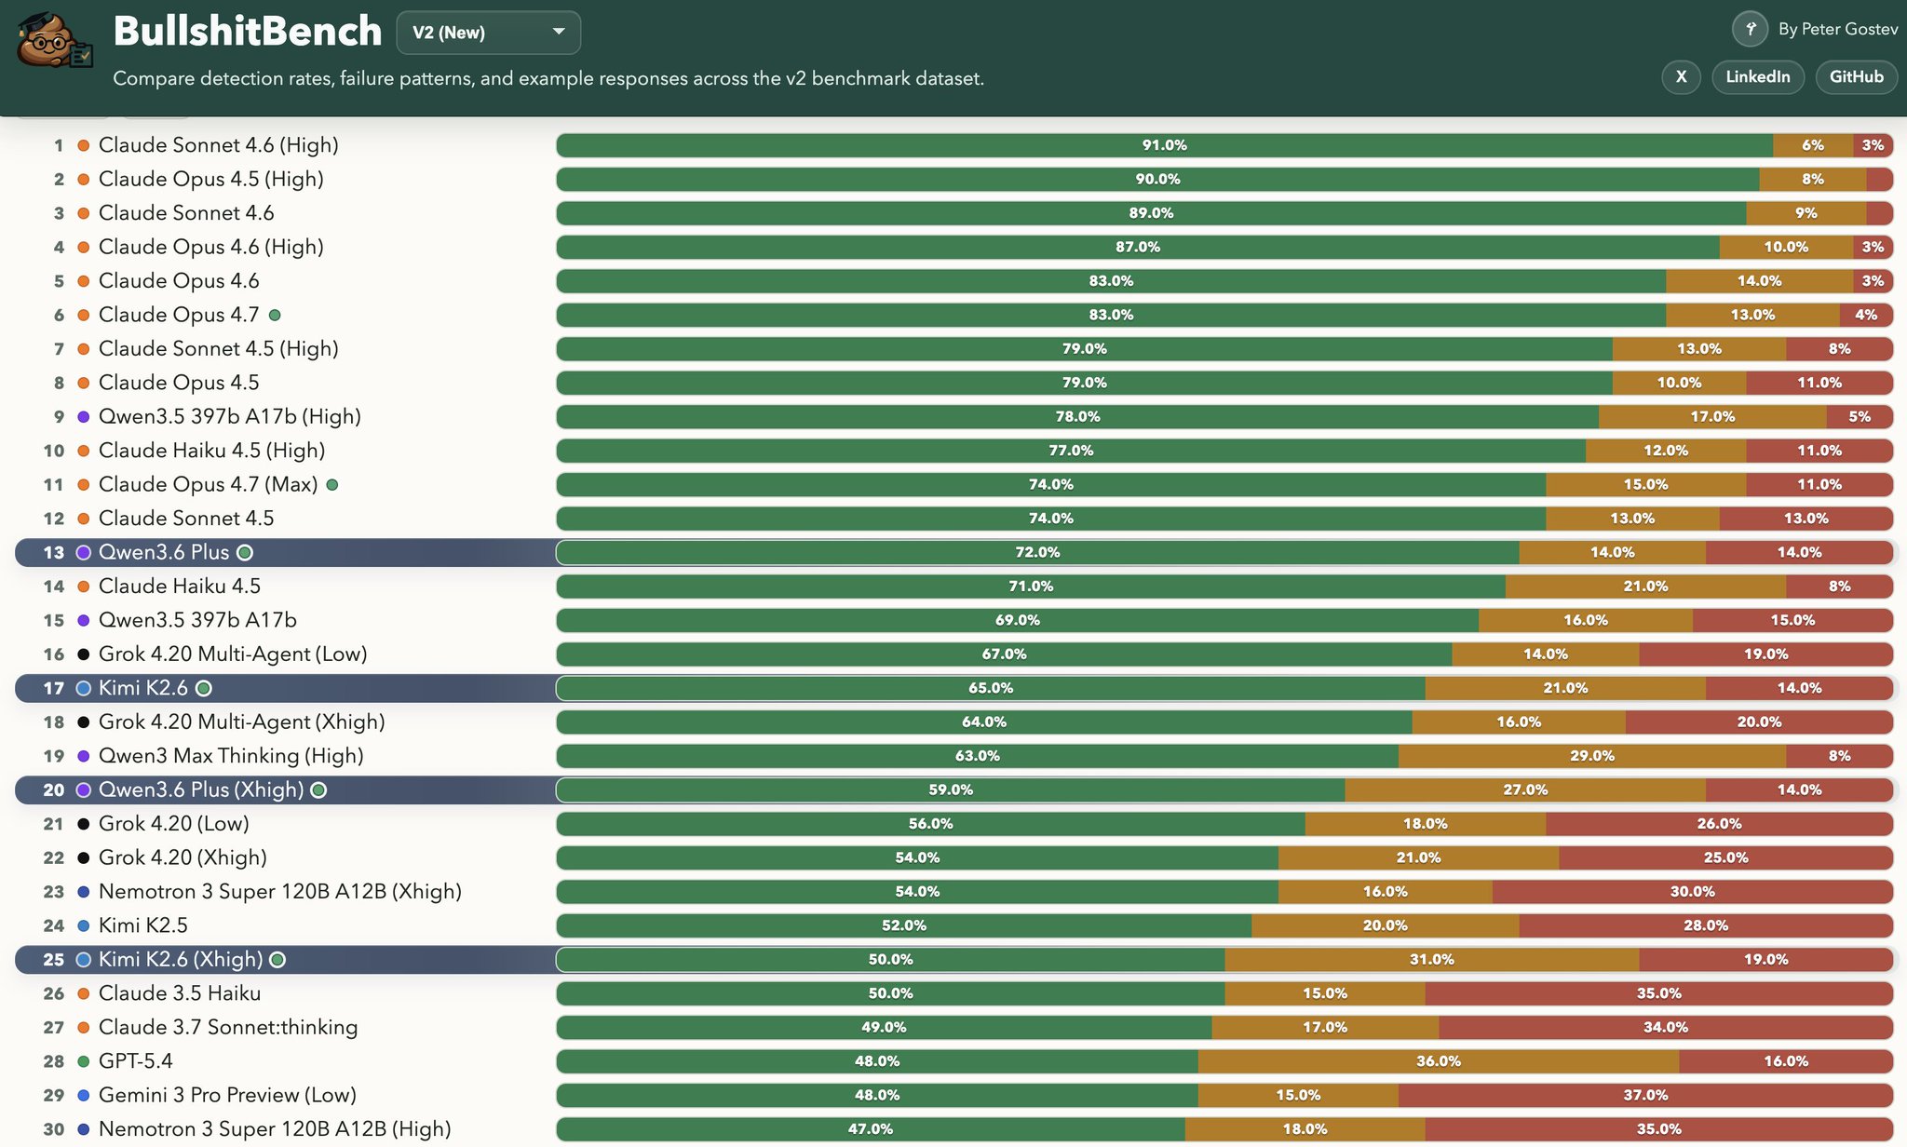Click green ring icon after Kimi K2.6 (Xhigh)

click(277, 959)
